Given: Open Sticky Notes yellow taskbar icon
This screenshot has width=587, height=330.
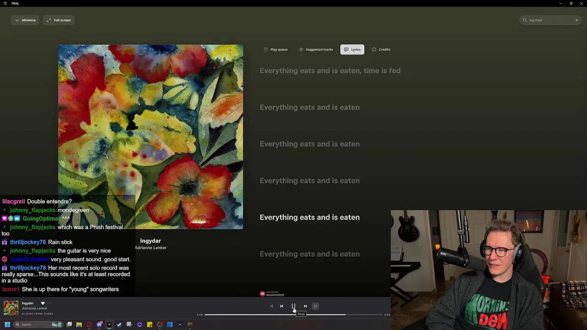Looking at the screenshot, I should pyautogui.click(x=150, y=324).
